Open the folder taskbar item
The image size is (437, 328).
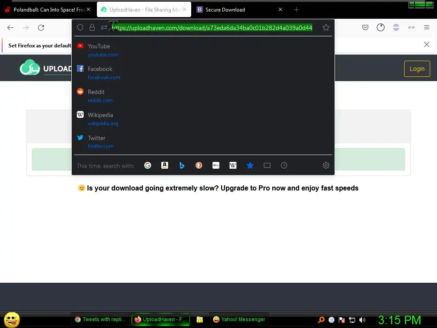200,319
